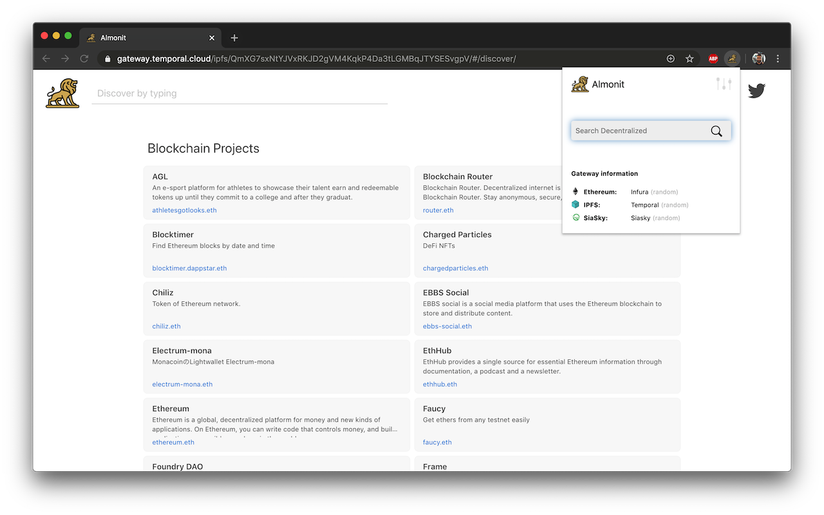This screenshot has width=824, height=515.
Task: Open the popup settings sliders icon
Action: pyautogui.click(x=724, y=84)
